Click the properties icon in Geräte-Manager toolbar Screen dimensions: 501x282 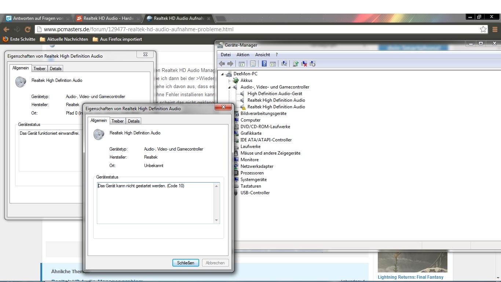253,64
